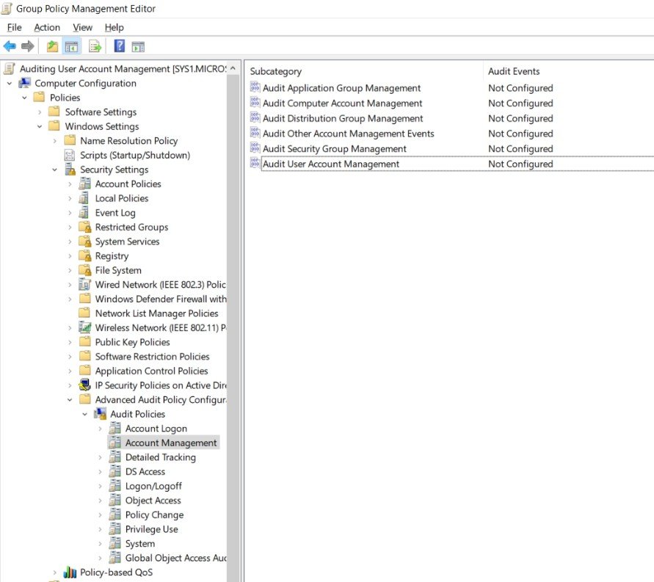This screenshot has height=582, width=654.
Task: Collapse the Policies node
Action: tap(25, 98)
